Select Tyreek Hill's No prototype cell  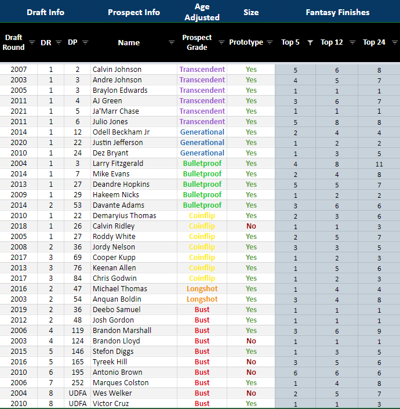[251, 361]
